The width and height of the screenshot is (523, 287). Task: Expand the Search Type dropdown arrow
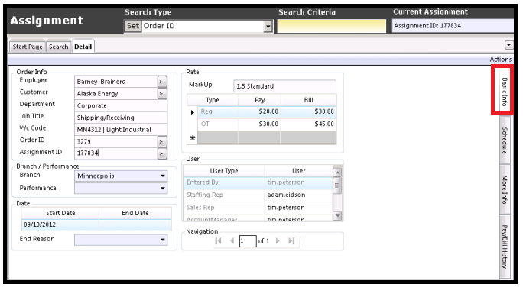268,26
